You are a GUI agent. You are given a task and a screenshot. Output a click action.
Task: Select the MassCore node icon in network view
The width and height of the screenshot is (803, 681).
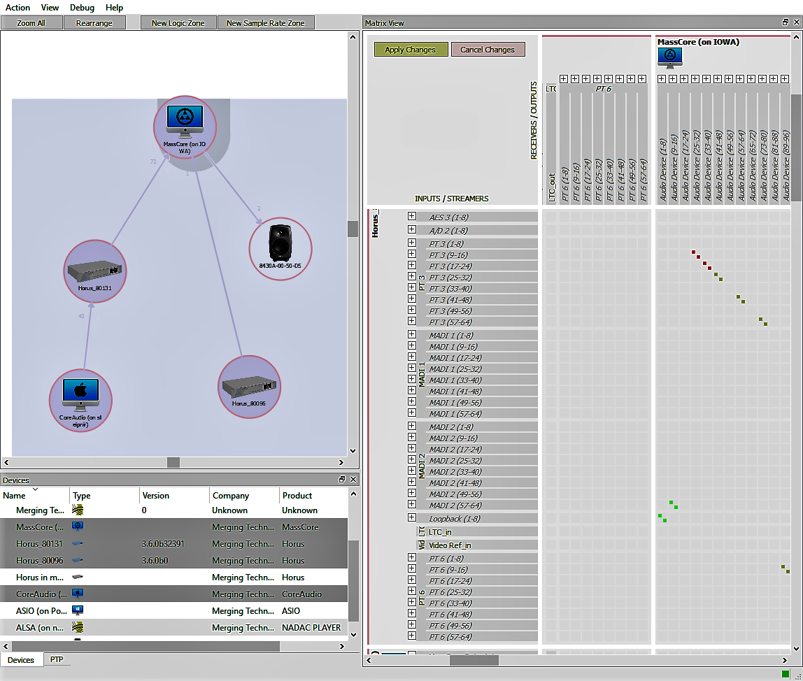click(x=185, y=120)
